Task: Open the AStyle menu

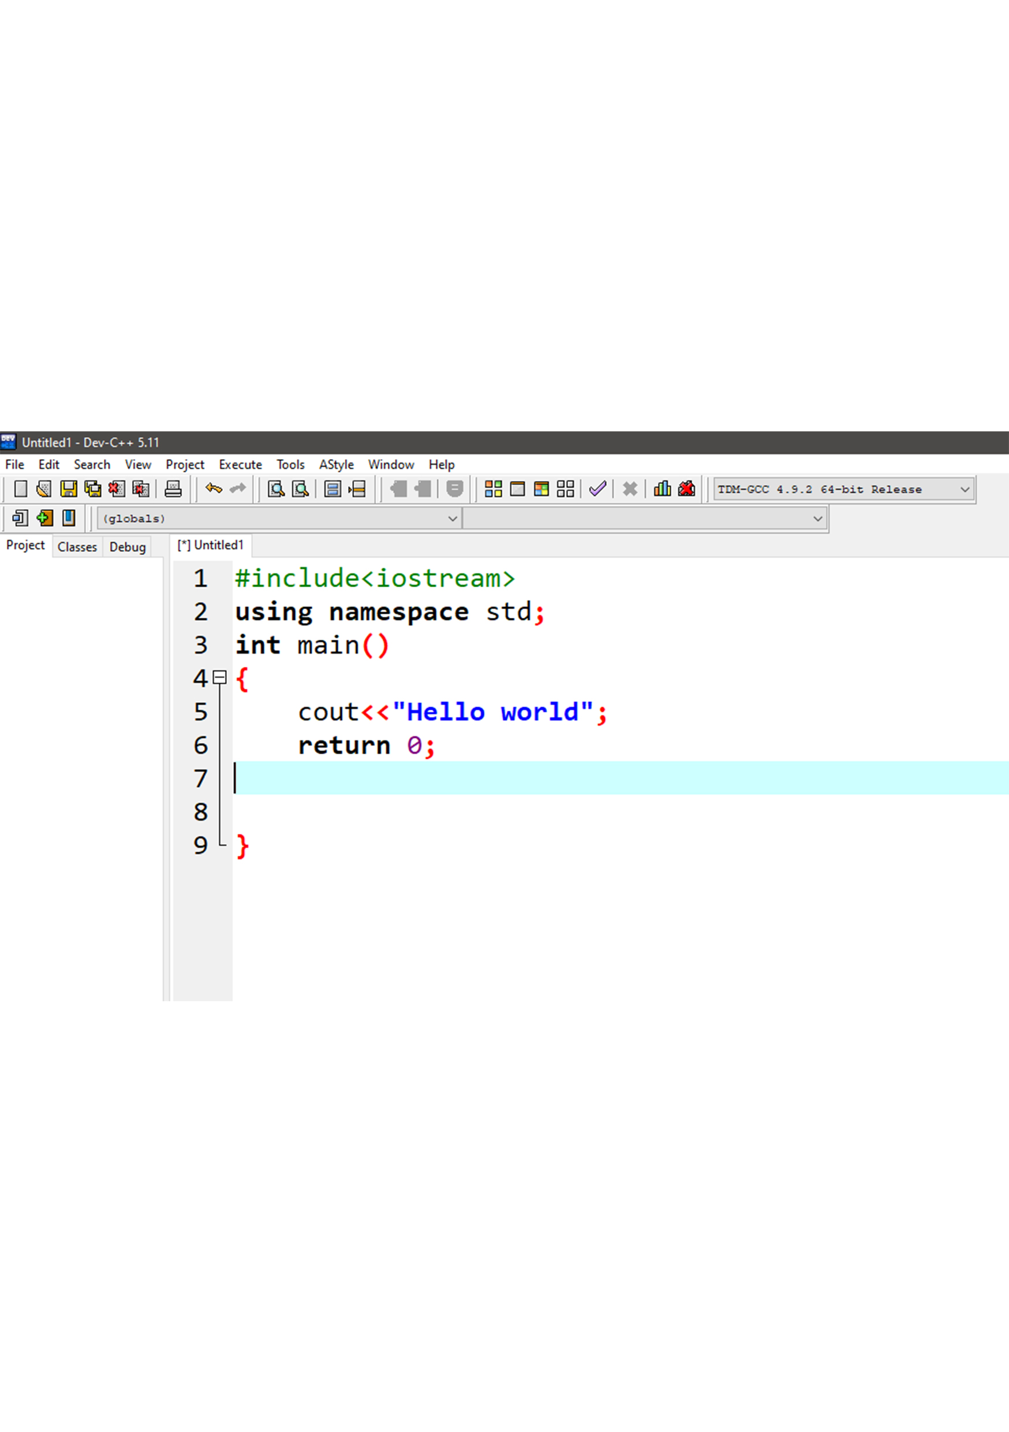Action: pyautogui.click(x=336, y=465)
